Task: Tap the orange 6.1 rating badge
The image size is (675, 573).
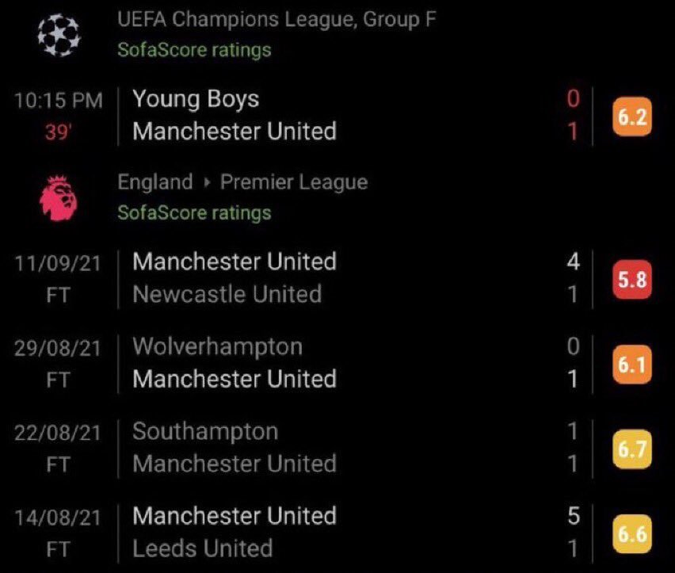Action: click(631, 364)
